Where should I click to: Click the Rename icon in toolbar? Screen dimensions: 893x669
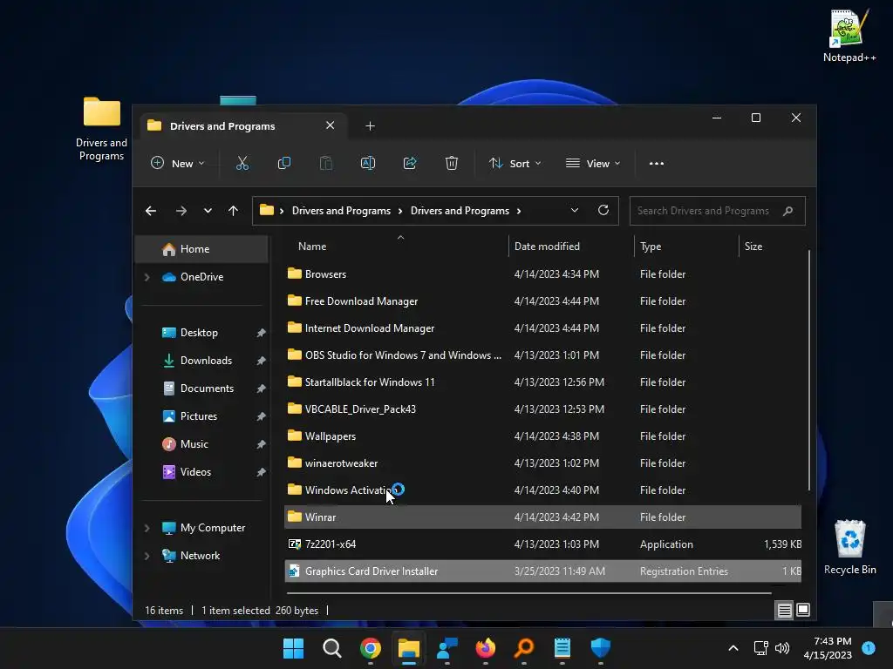pyautogui.click(x=368, y=163)
